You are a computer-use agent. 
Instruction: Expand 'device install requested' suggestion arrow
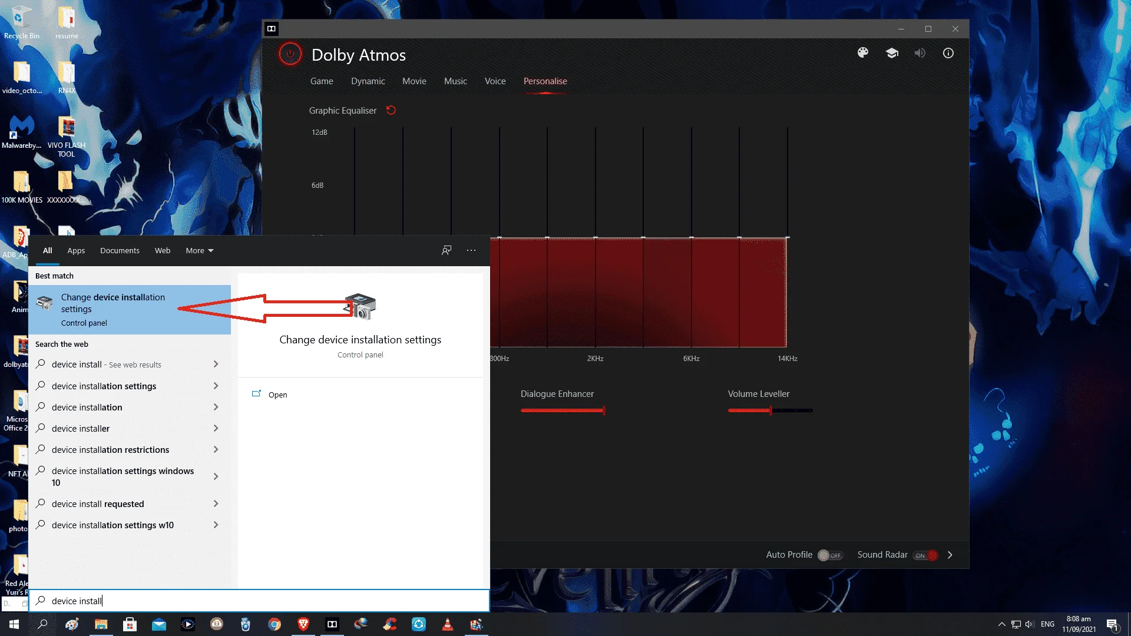216,503
